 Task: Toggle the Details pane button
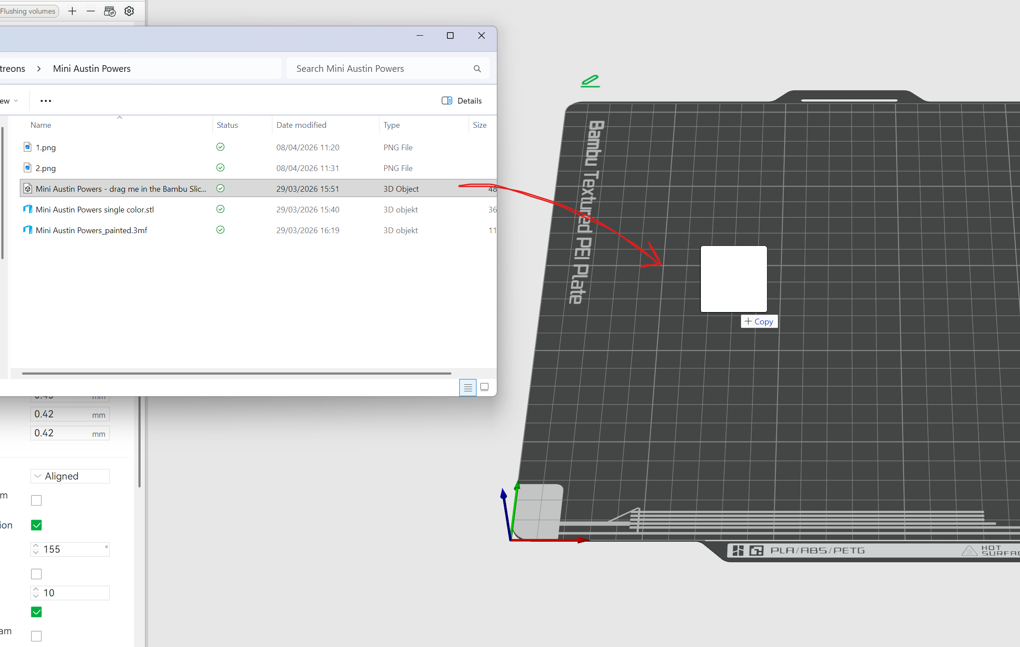[462, 101]
